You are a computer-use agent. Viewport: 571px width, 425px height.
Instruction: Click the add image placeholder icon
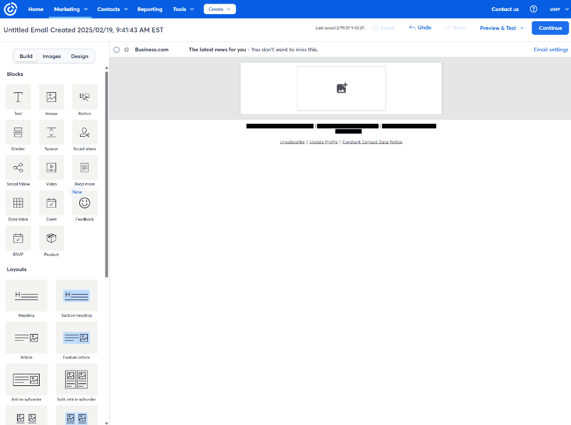point(342,89)
